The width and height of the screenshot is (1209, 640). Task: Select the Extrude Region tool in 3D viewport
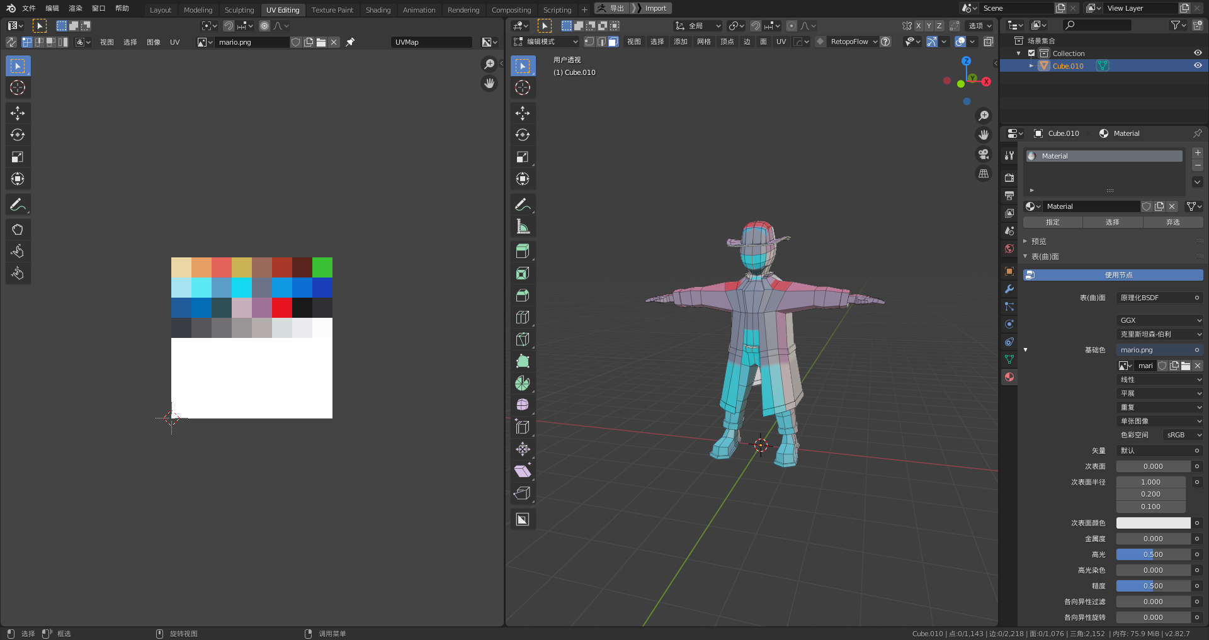point(523,251)
